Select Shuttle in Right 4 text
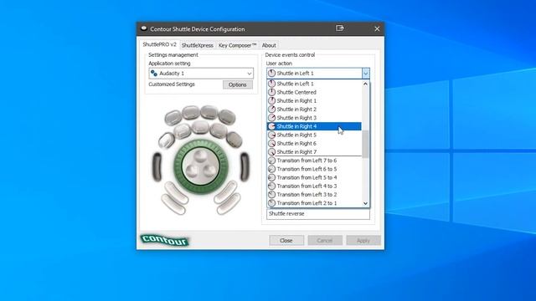This screenshot has height=301, width=536. pos(296,126)
